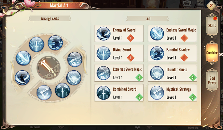Select the Combine lantern tab

click(212, 53)
